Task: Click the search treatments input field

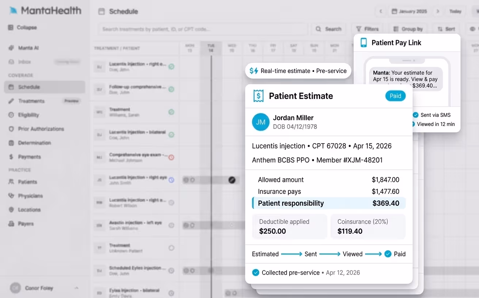Action: click(203, 29)
